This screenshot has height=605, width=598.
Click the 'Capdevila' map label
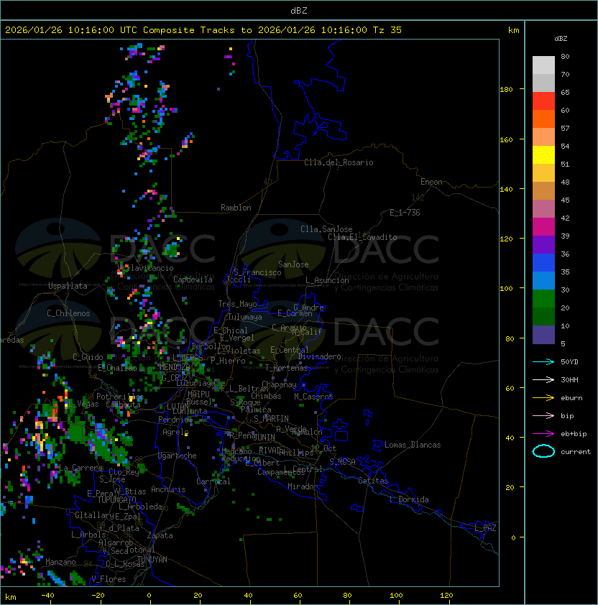coord(193,280)
